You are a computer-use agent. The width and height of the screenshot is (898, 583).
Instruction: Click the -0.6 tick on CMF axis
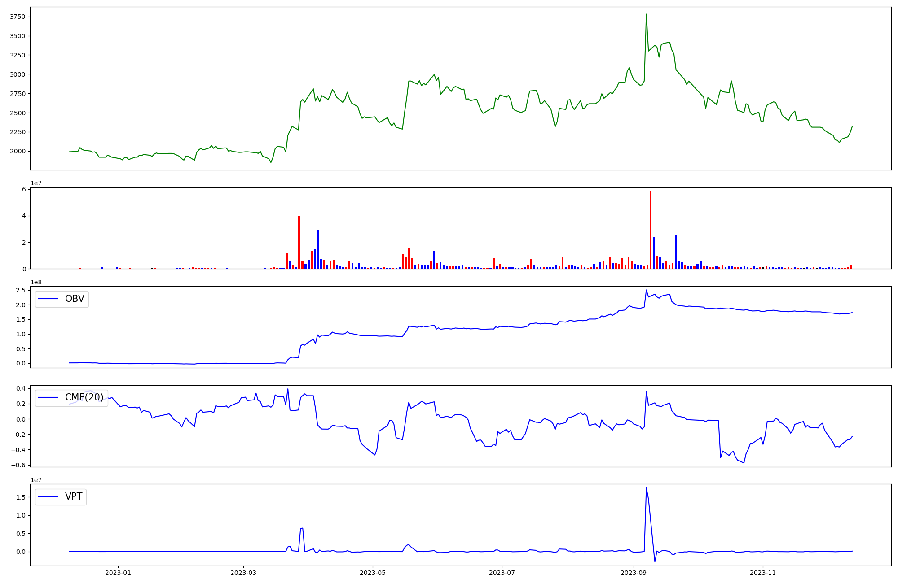tap(20, 465)
